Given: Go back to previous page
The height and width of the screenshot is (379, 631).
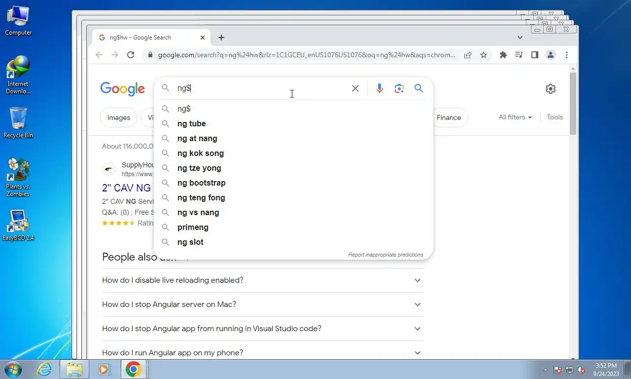Looking at the screenshot, I should [99, 55].
